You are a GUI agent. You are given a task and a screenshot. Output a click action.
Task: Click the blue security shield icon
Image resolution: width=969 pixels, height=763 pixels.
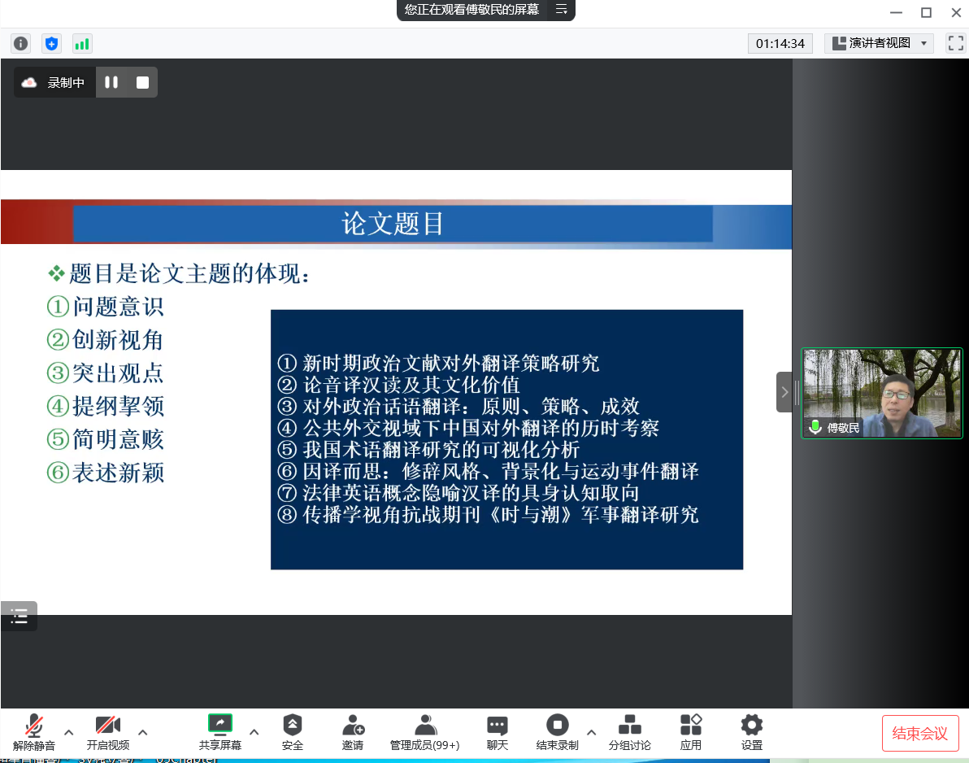[52, 44]
